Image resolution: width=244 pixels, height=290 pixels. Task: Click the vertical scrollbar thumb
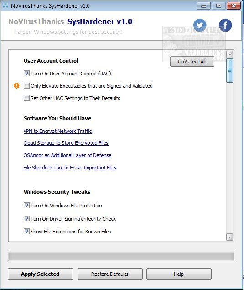tap(229, 70)
